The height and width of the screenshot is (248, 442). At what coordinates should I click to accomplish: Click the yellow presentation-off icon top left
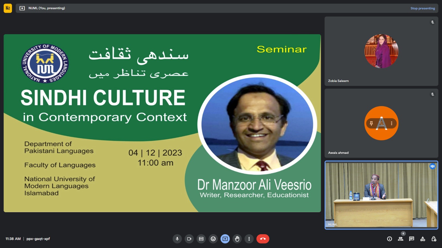[8, 8]
